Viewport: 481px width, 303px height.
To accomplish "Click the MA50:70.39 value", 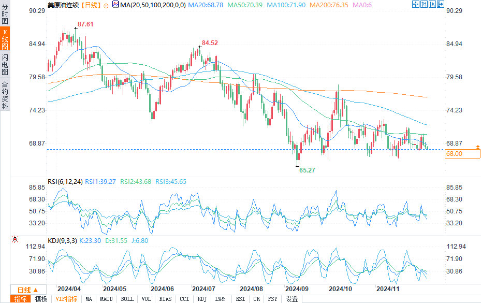I will 245,5.
